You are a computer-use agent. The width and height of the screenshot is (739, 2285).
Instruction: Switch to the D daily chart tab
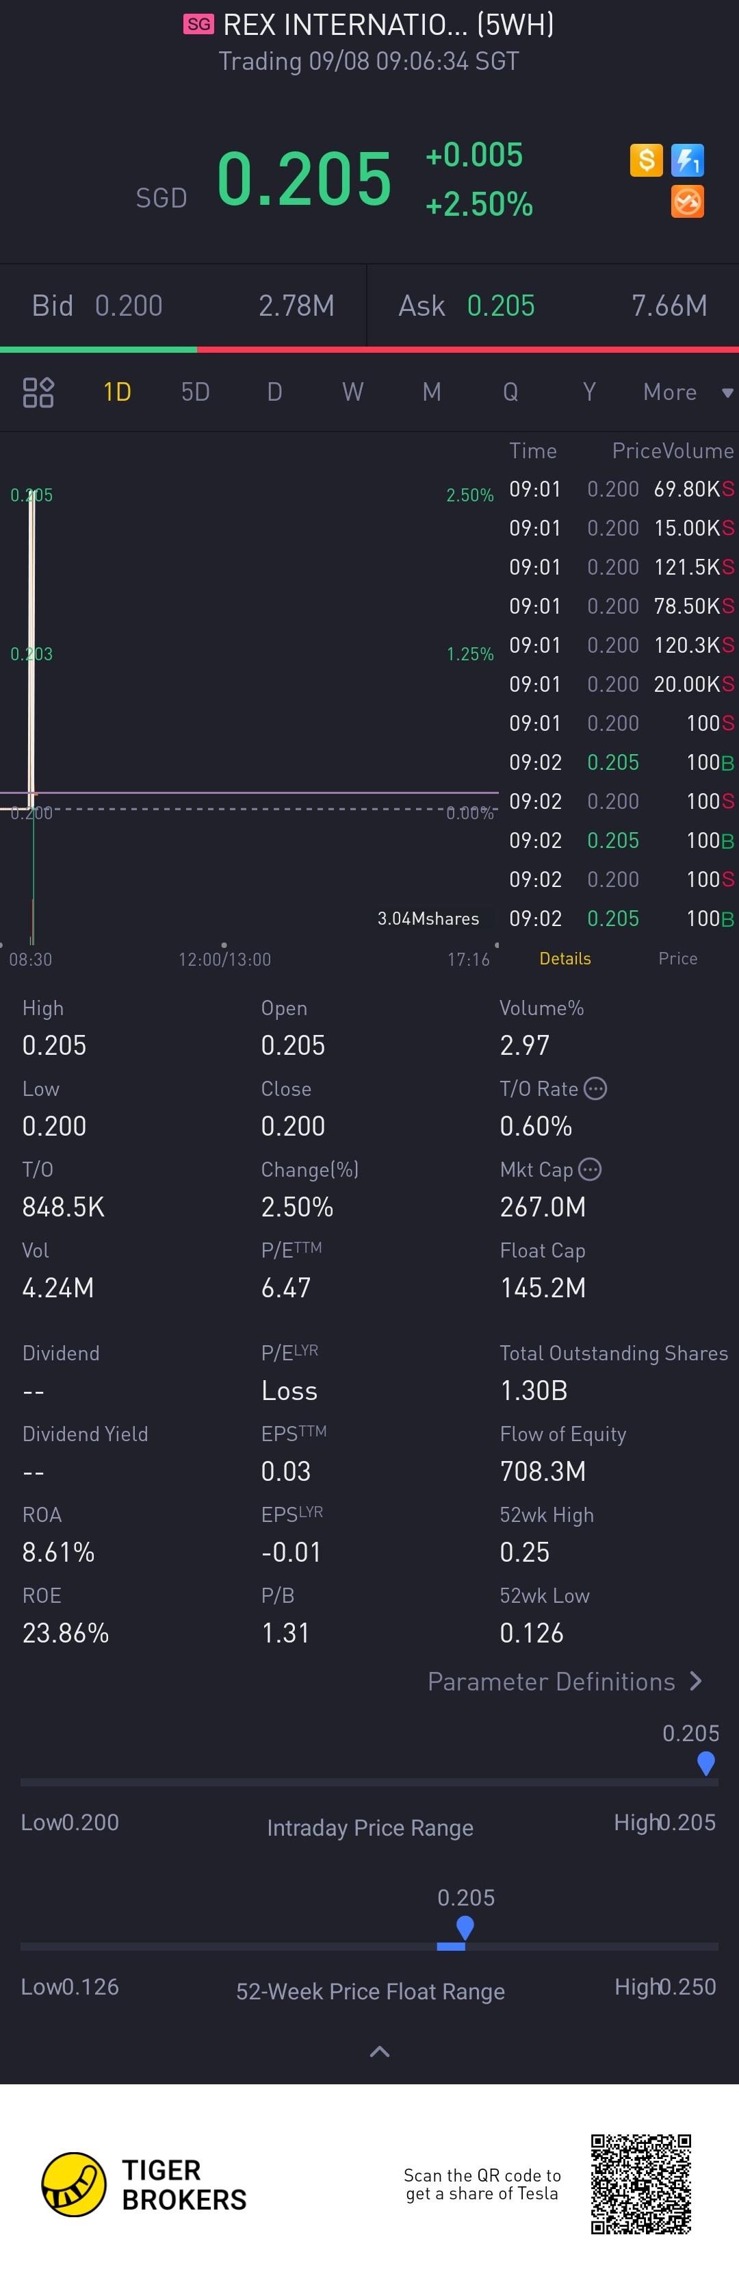pos(274,392)
